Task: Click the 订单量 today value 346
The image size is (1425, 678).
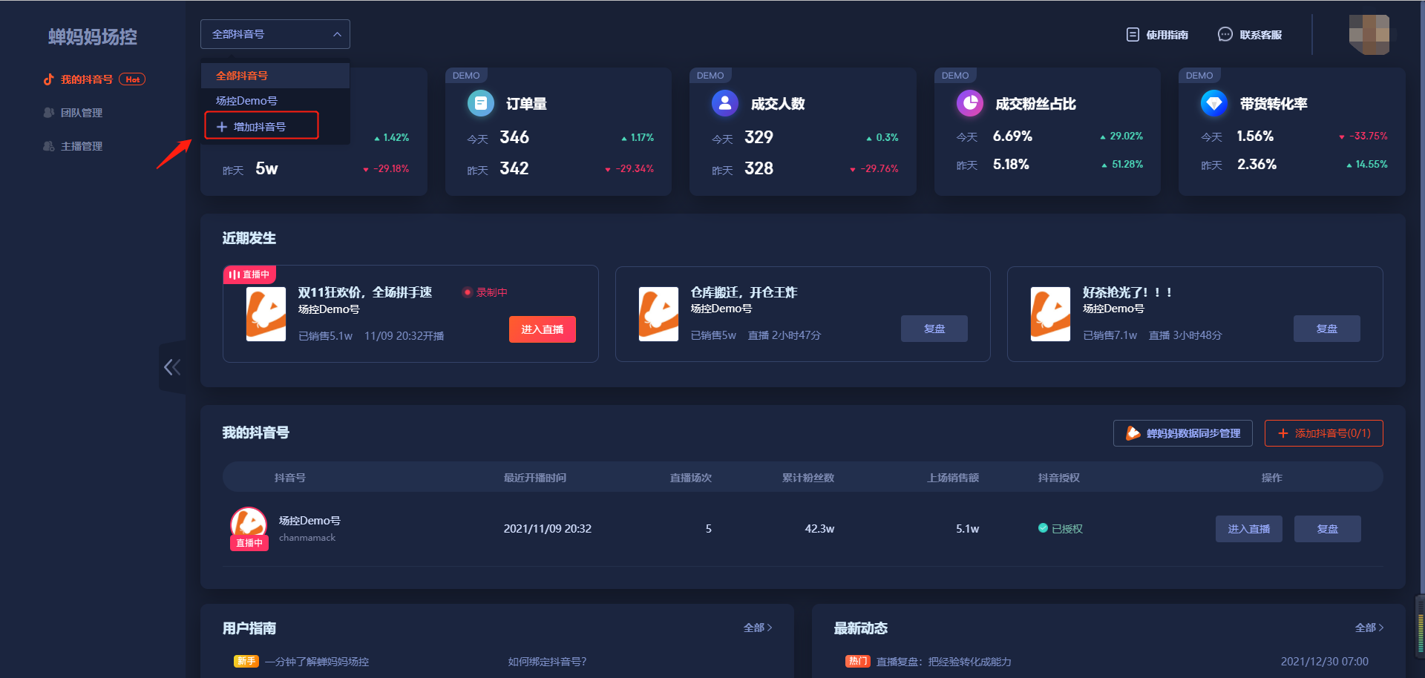Action: tap(514, 137)
